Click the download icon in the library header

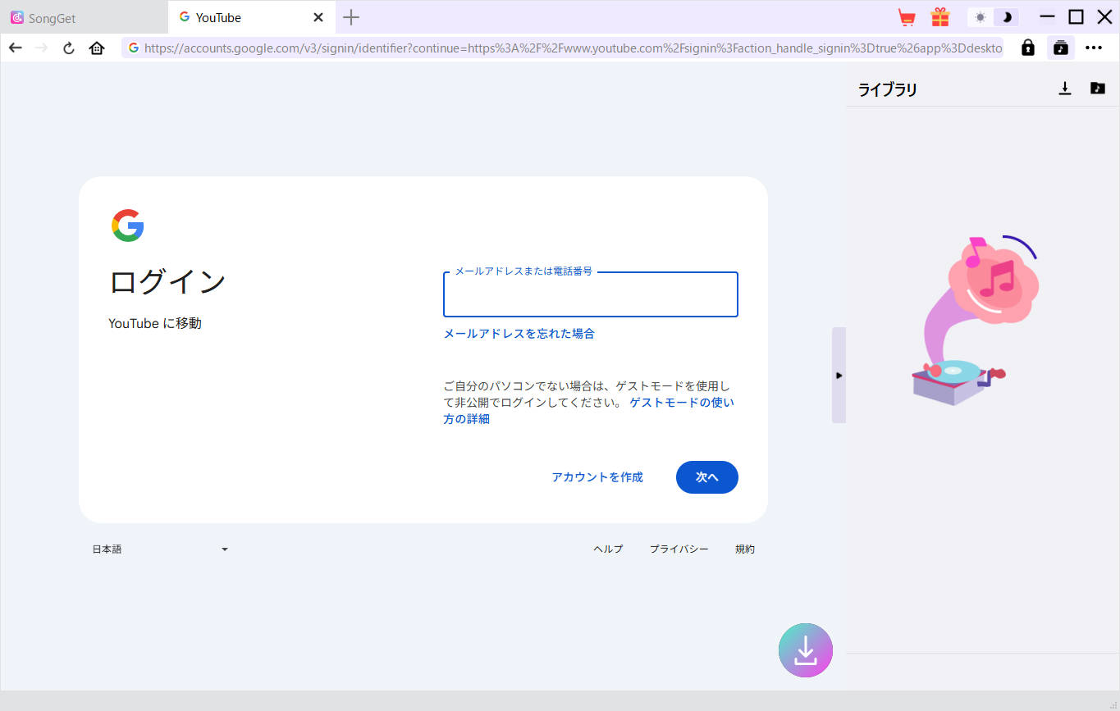coord(1065,88)
